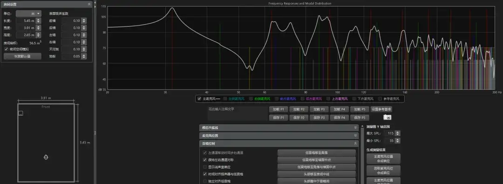Click the 恢复默认值 button

22,56
